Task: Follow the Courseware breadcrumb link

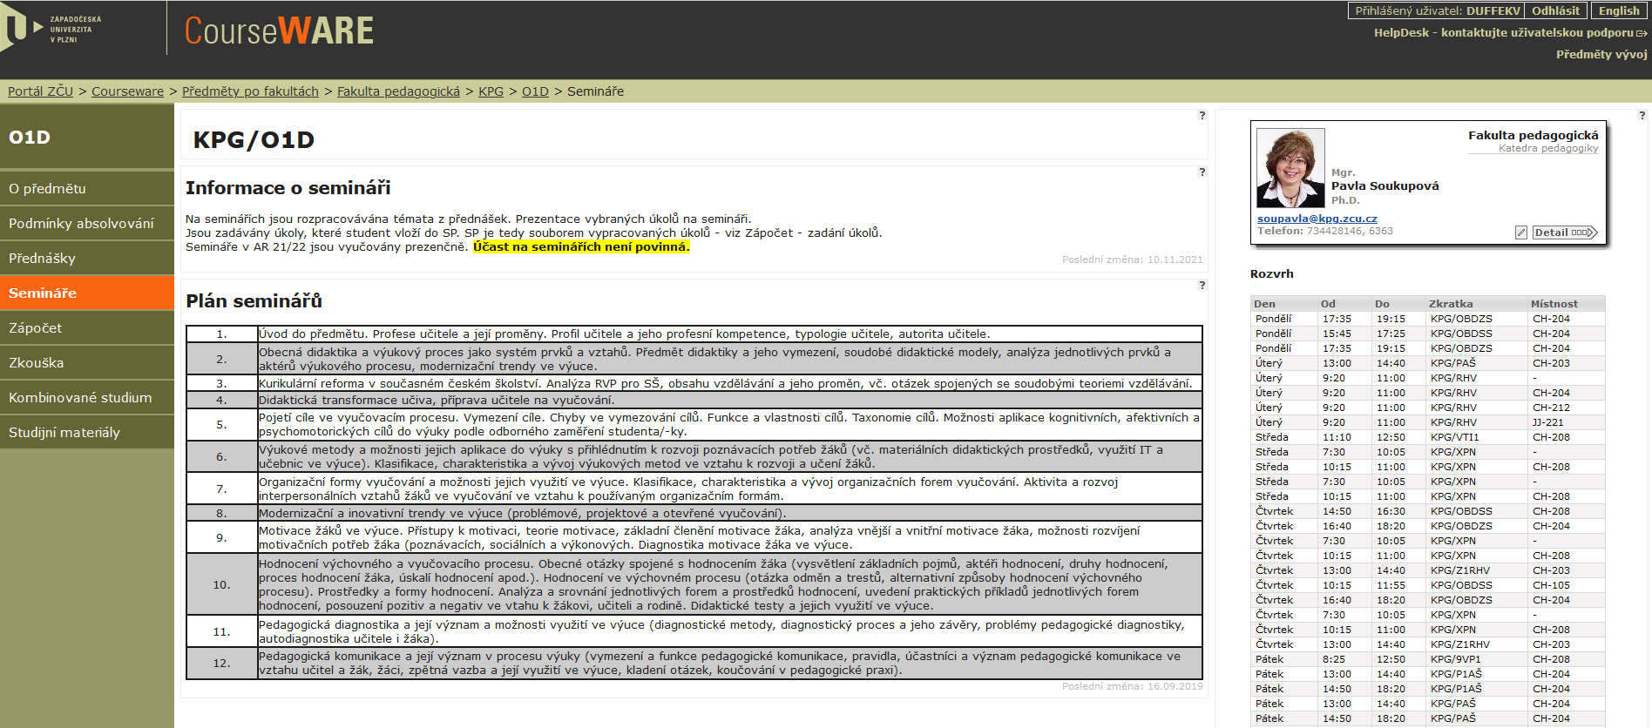Action: 127,91
